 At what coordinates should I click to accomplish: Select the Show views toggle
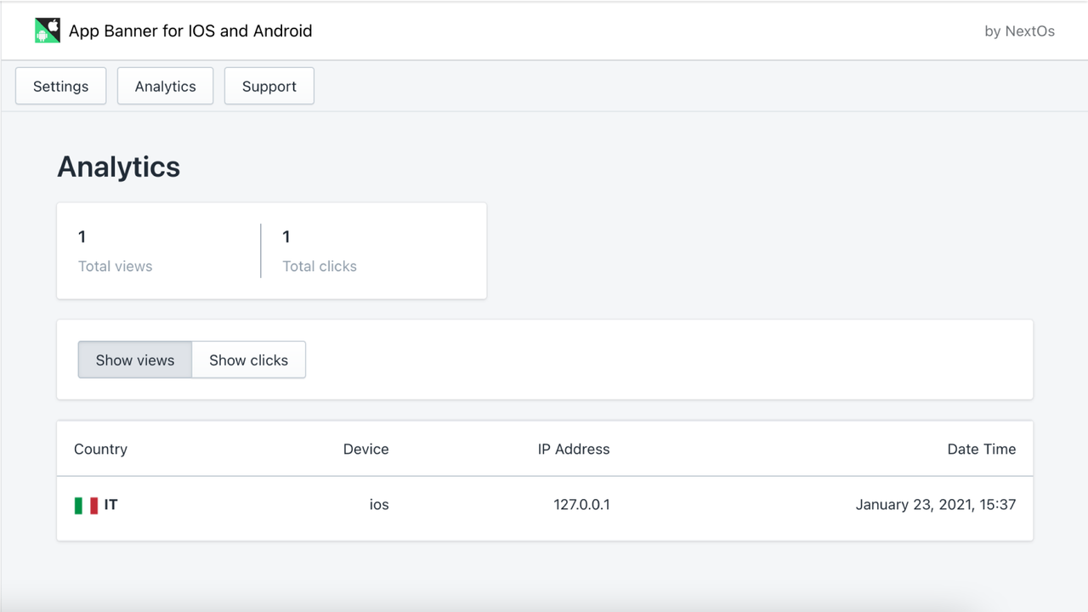point(134,360)
